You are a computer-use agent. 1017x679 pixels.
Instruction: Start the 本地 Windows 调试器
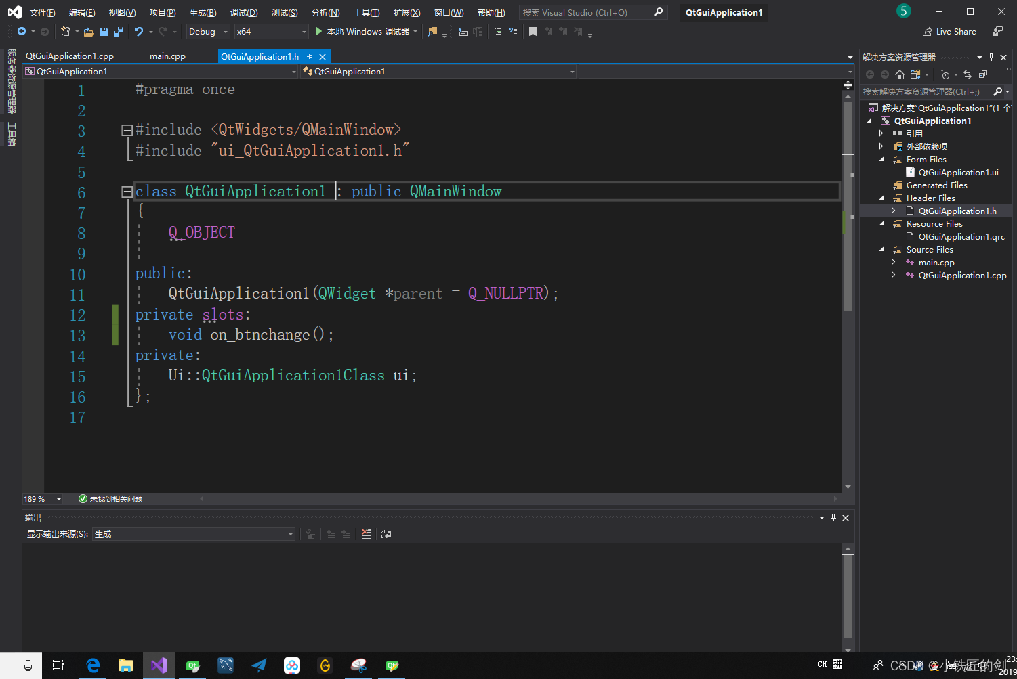point(363,31)
